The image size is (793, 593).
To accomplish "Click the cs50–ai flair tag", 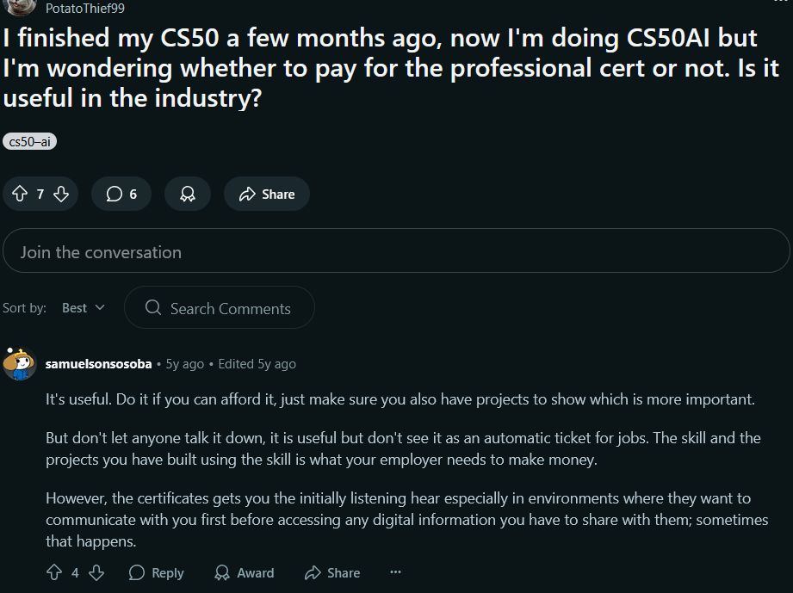I will click(30, 141).
